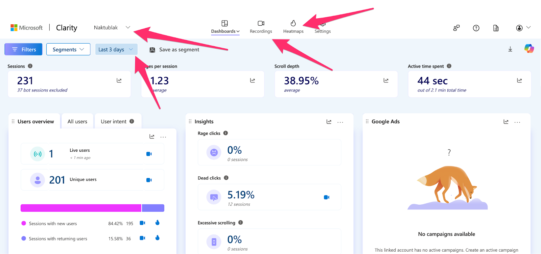Show info tooltip for Rage clicks
541x254 pixels.
click(x=226, y=133)
